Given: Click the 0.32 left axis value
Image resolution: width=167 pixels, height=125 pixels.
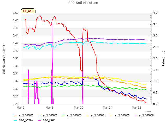Looking at the screenshot, I should click(16, 81).
